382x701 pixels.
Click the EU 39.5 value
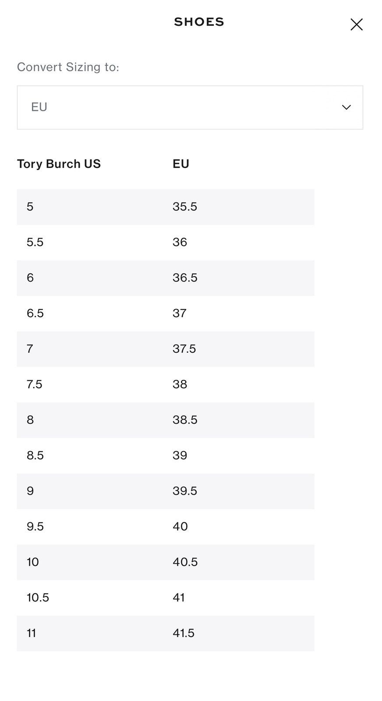(x=185, y=491)
